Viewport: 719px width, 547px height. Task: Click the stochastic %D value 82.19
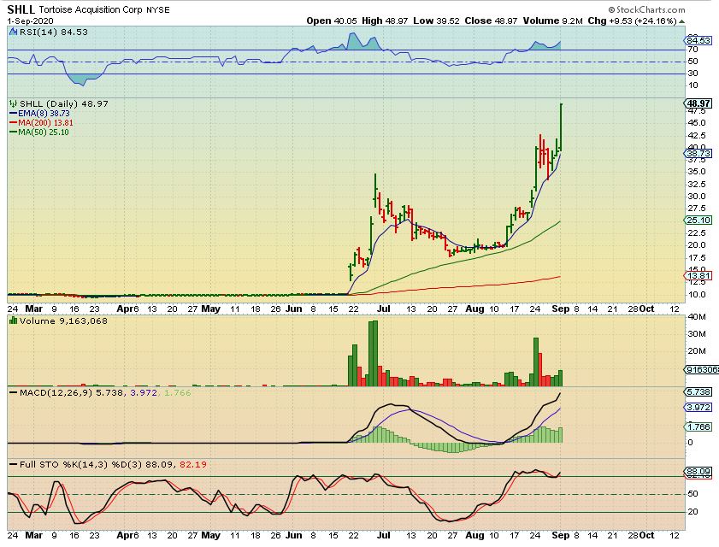pyautogui.click(x=193, y=464)
